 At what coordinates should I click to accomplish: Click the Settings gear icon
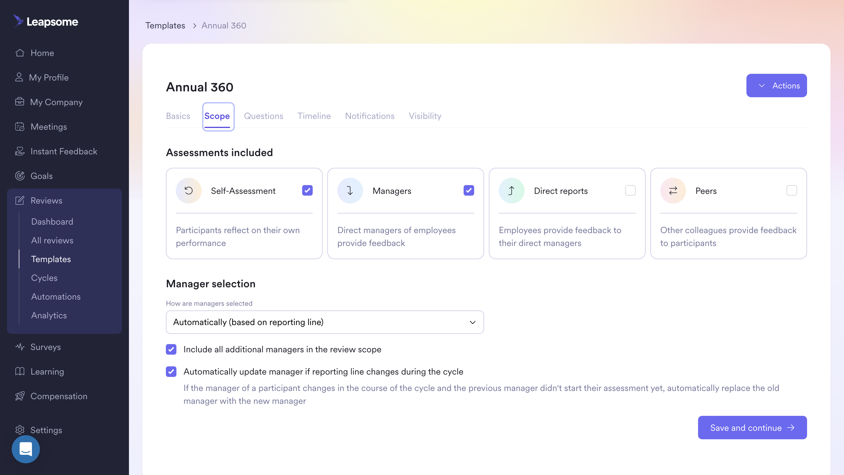(x=20, y=430)
